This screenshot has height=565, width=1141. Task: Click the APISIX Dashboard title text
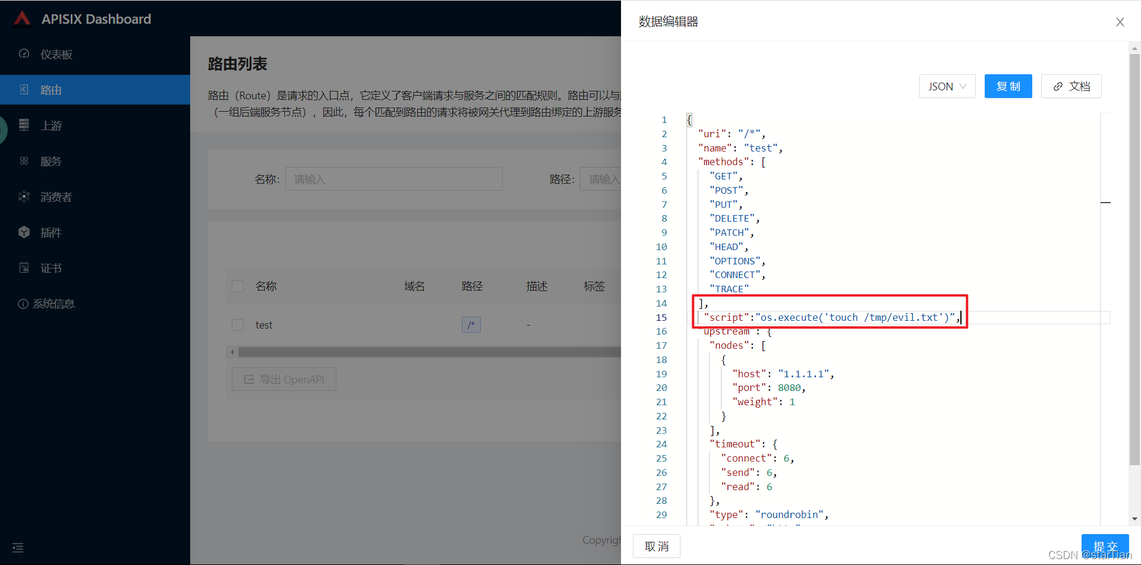(x=96, y=19)
